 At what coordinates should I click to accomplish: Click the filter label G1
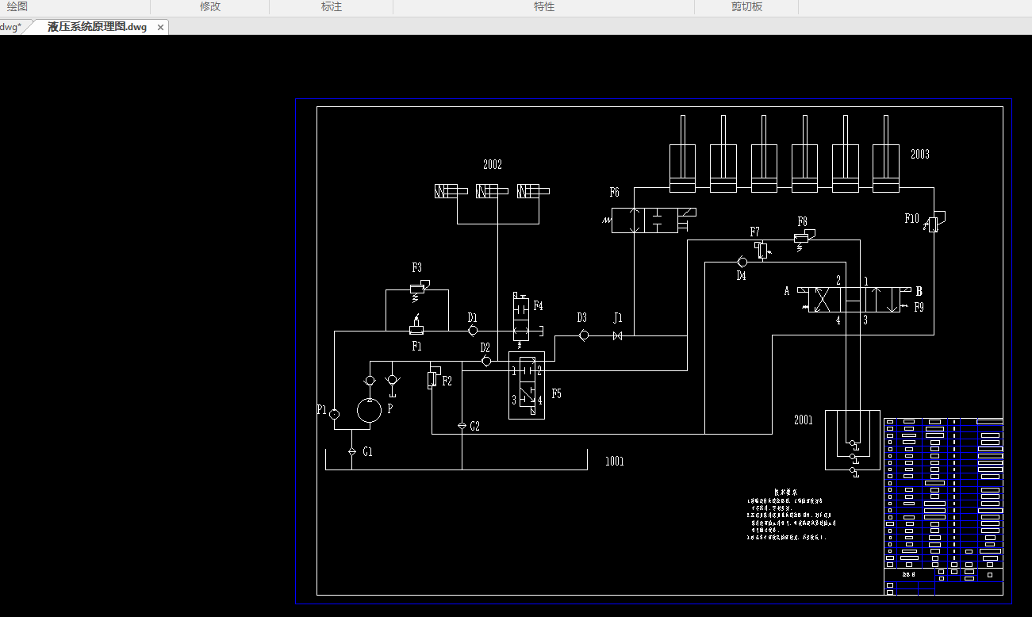(x=368, y=452)
